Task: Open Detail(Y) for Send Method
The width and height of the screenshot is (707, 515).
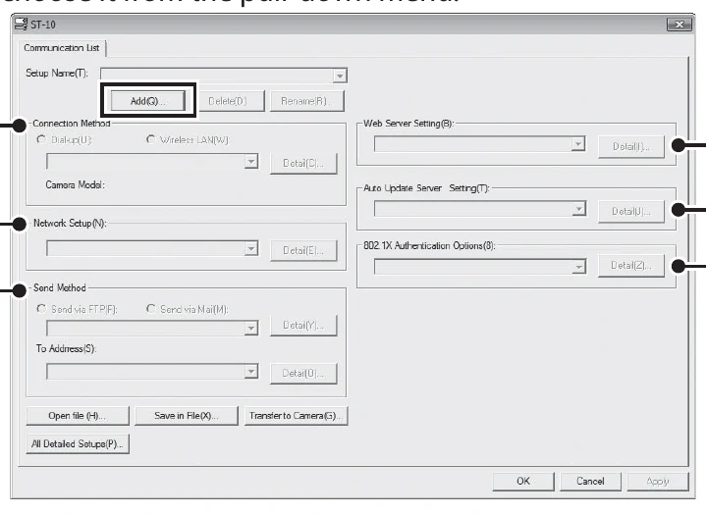Action: click(x=303, y=326)
